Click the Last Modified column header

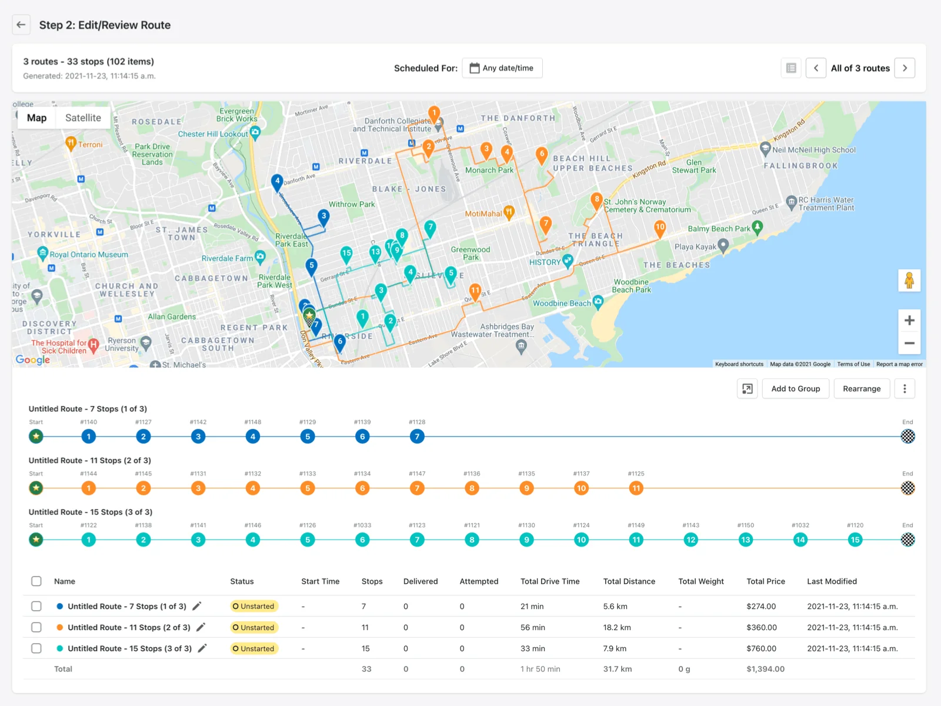832,581
